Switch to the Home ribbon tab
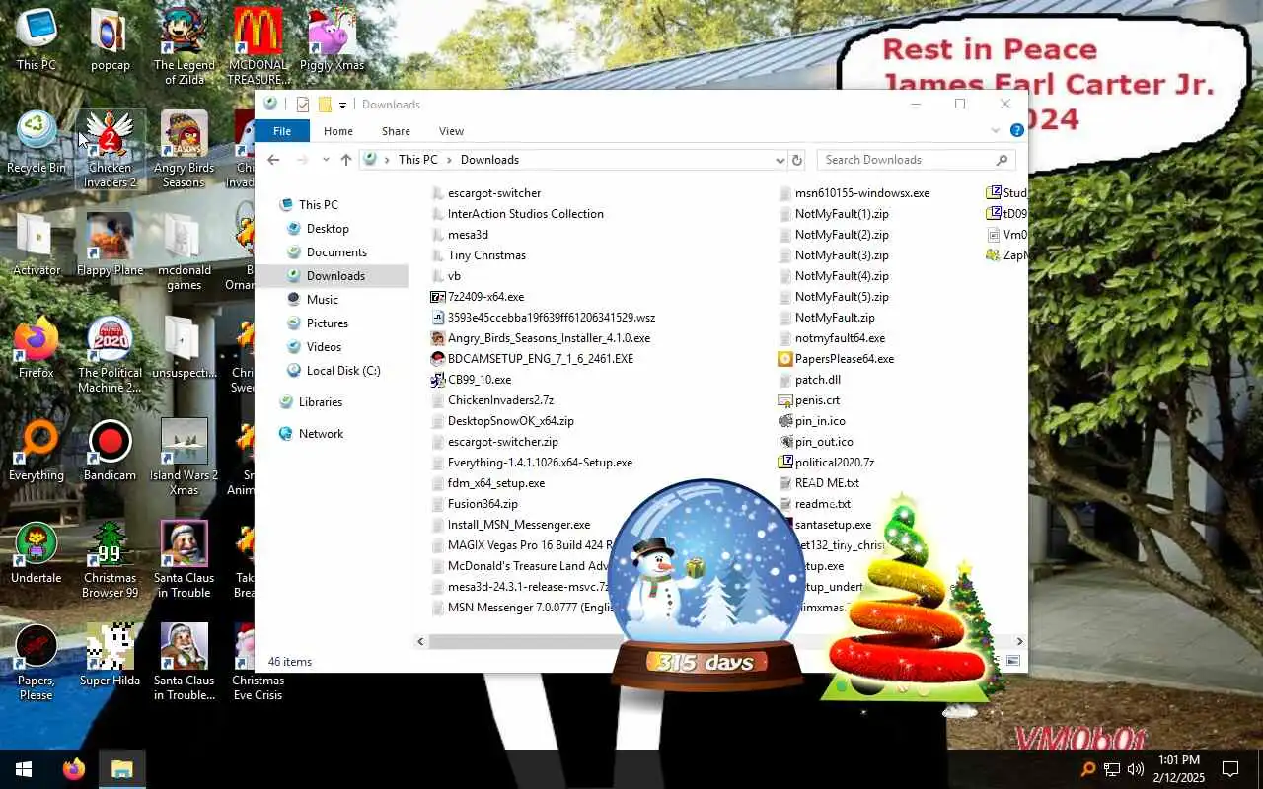The image size is (1263, 789). point(338,131)
